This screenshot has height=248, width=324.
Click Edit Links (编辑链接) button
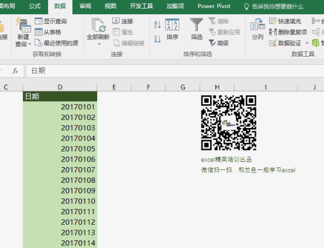(x=129, y=43)
